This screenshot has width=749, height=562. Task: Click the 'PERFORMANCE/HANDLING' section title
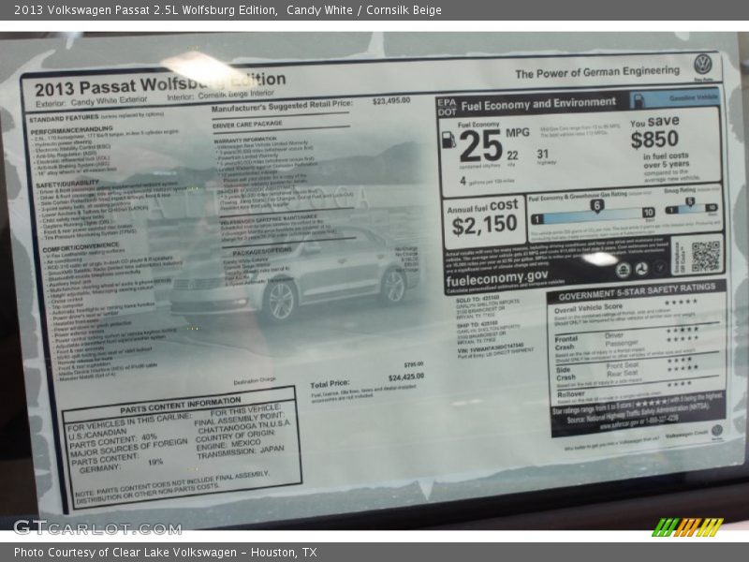(x=72, y=130)
